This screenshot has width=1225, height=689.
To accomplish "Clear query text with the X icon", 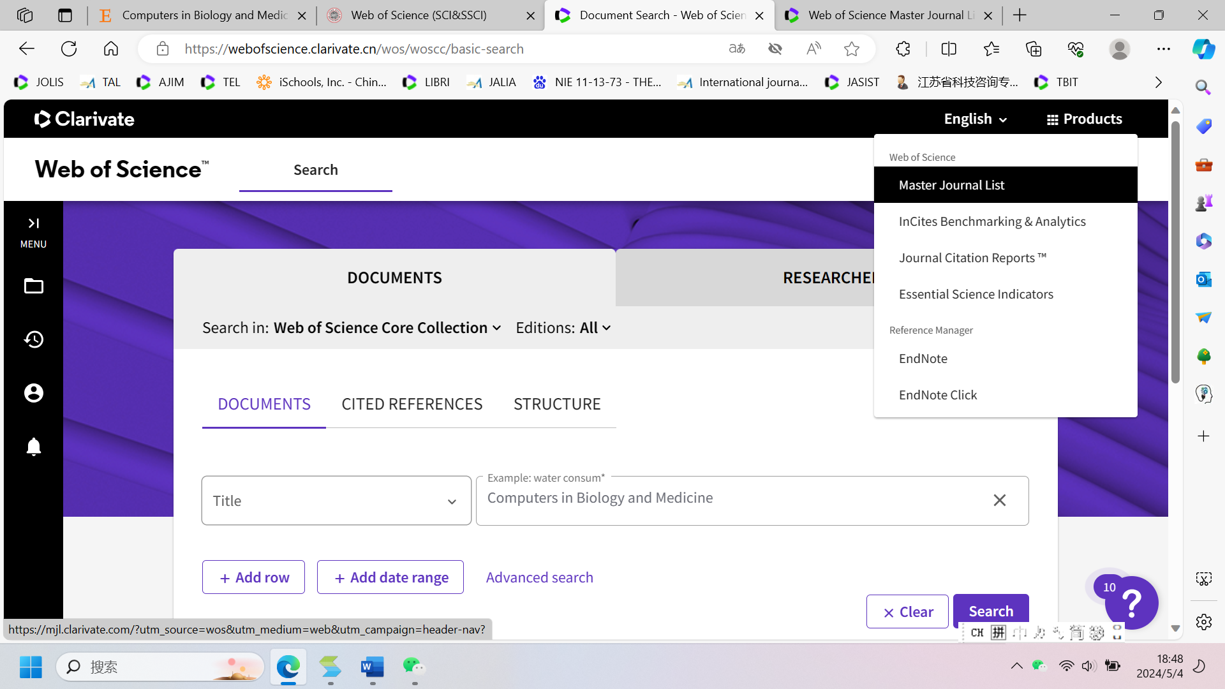I will tap(1000, 500).
